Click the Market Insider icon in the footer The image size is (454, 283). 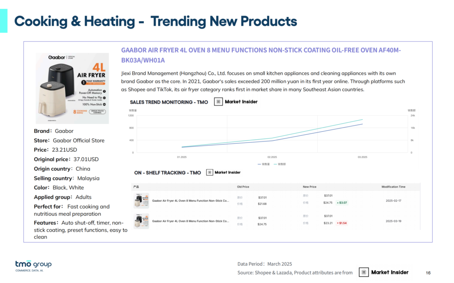[364, 272]
